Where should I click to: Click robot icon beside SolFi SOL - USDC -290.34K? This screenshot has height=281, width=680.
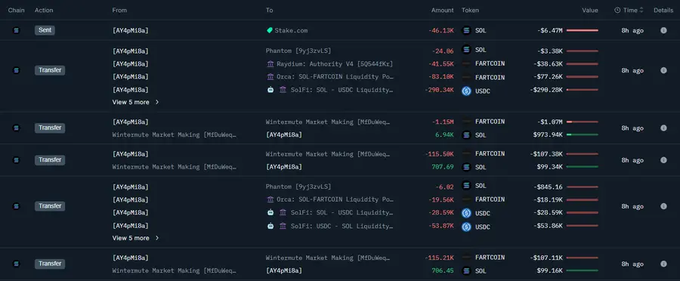click(x=270, y=90)
